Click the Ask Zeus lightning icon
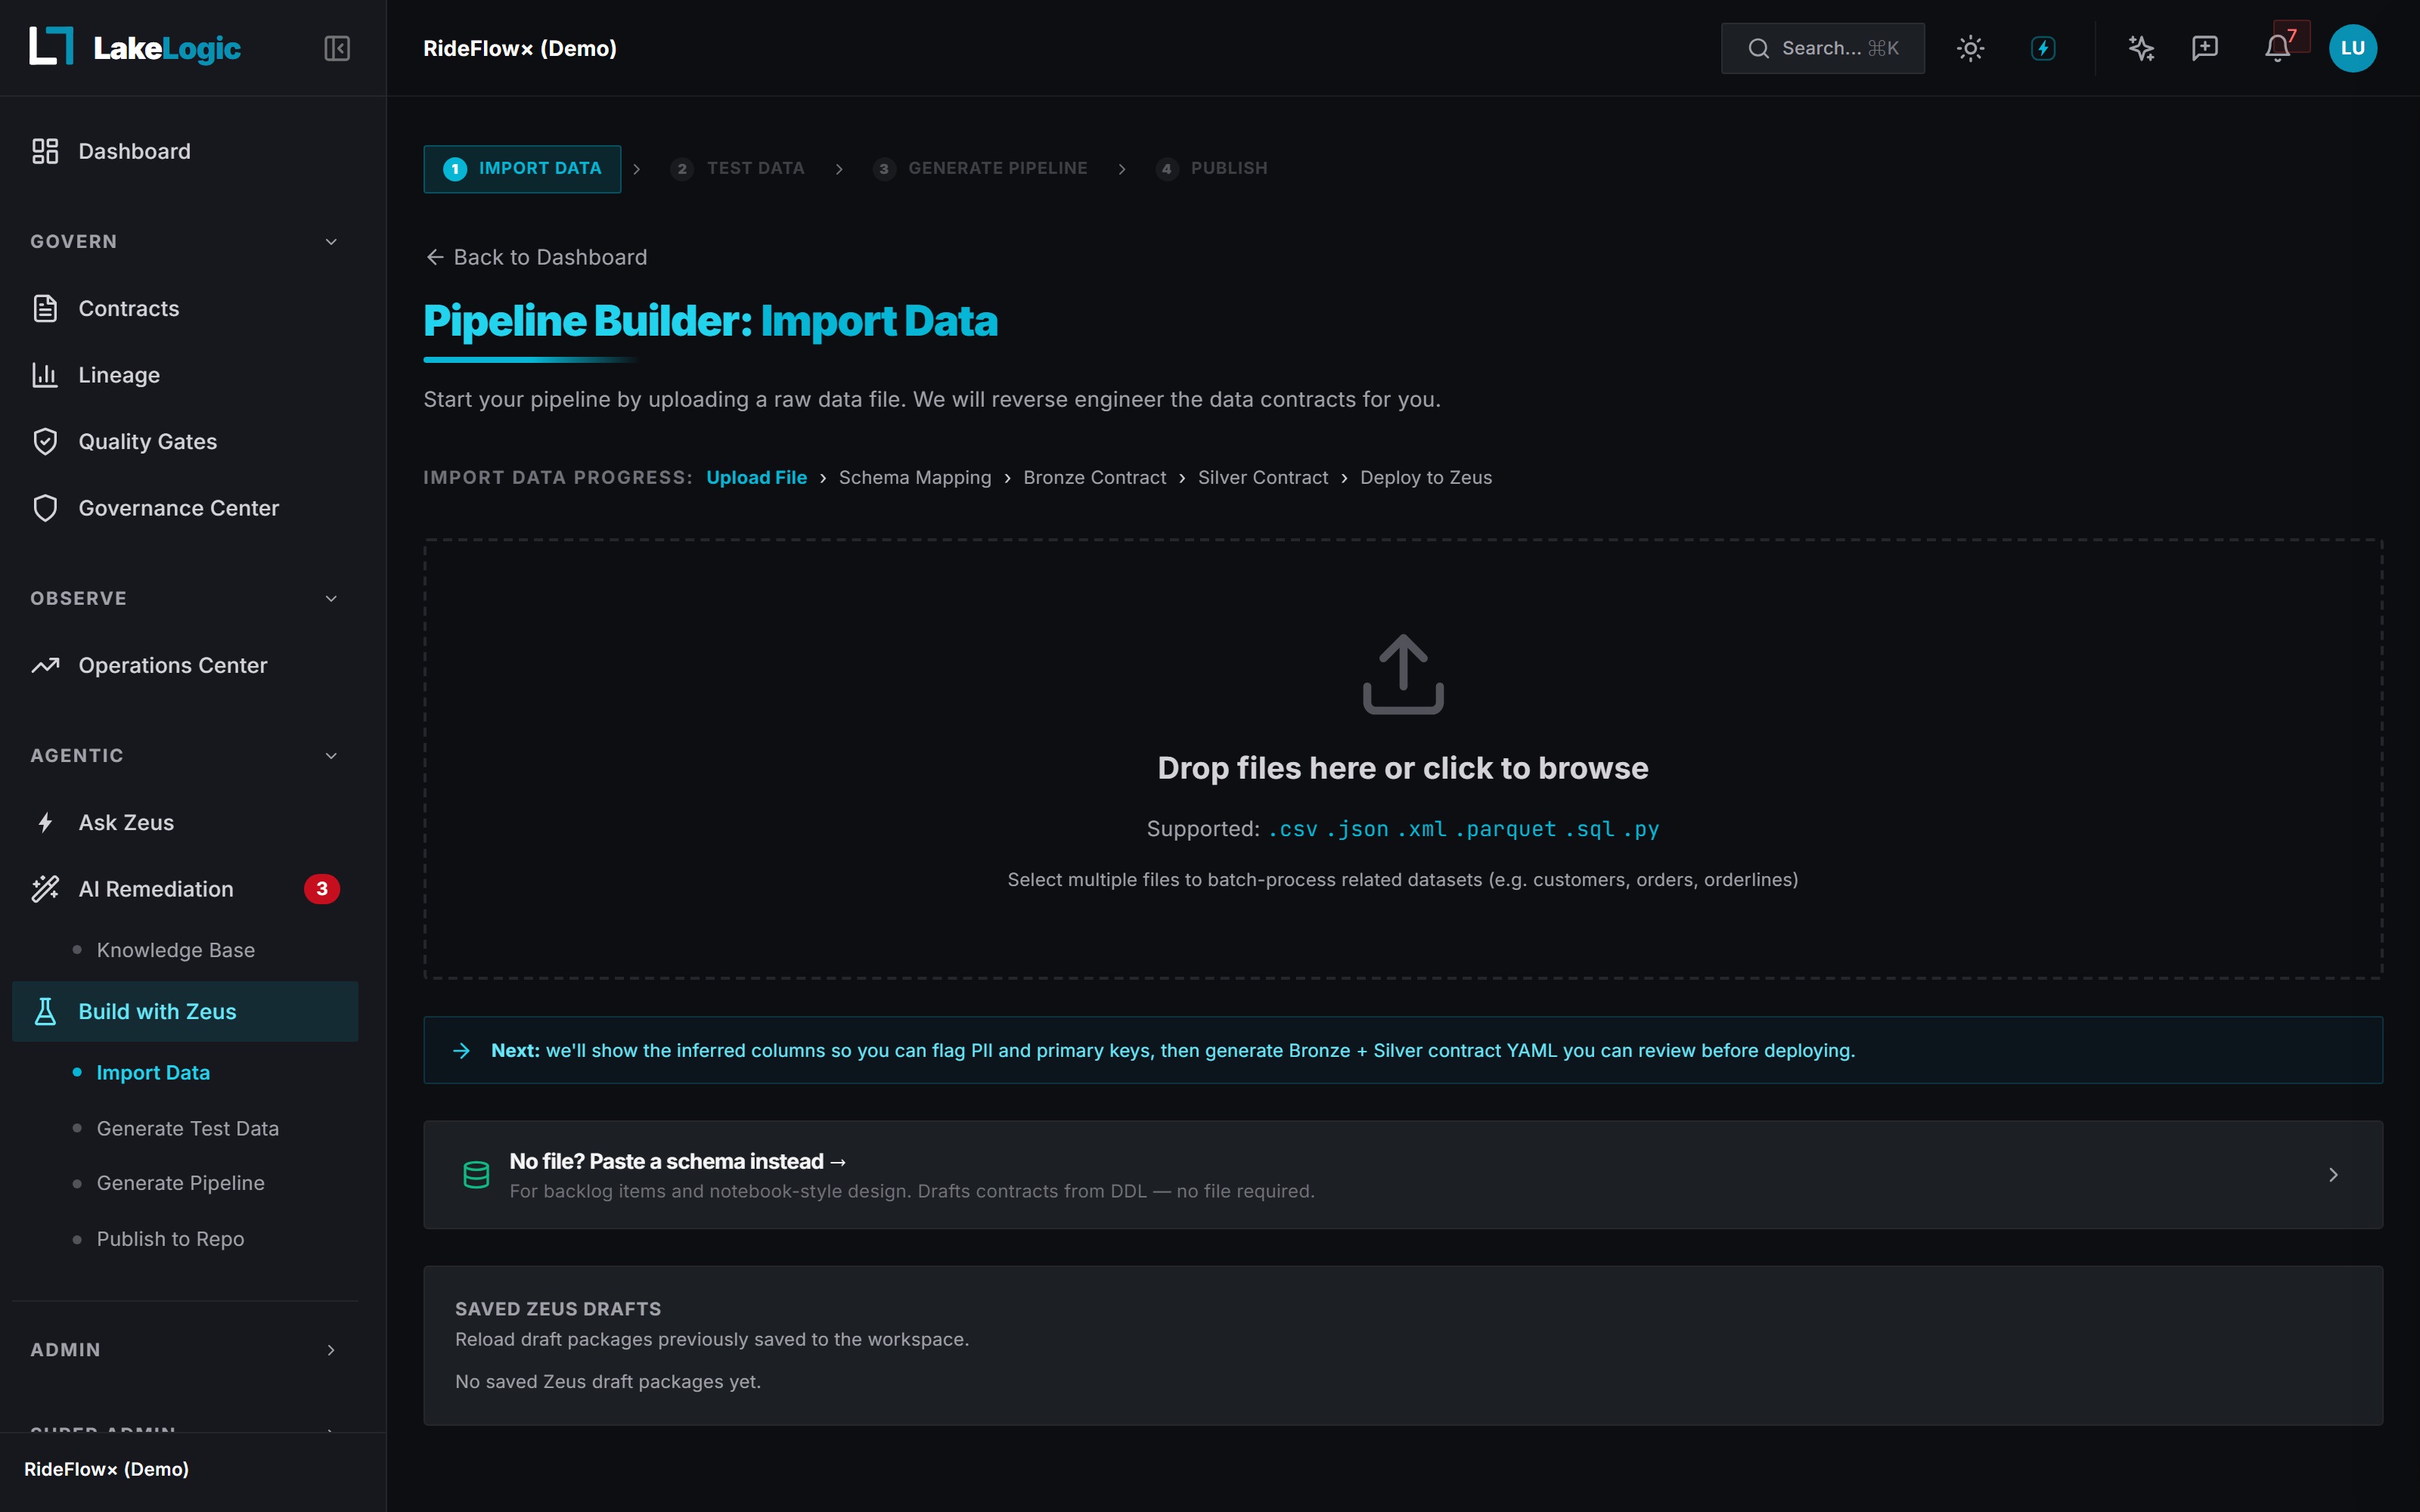2420x1512 pixels. coord(45,822)
